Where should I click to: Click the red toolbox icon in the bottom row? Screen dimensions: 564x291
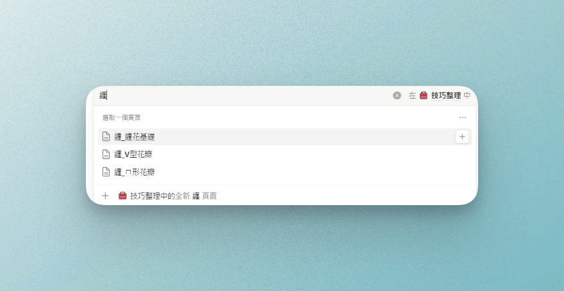coord(122,195)
